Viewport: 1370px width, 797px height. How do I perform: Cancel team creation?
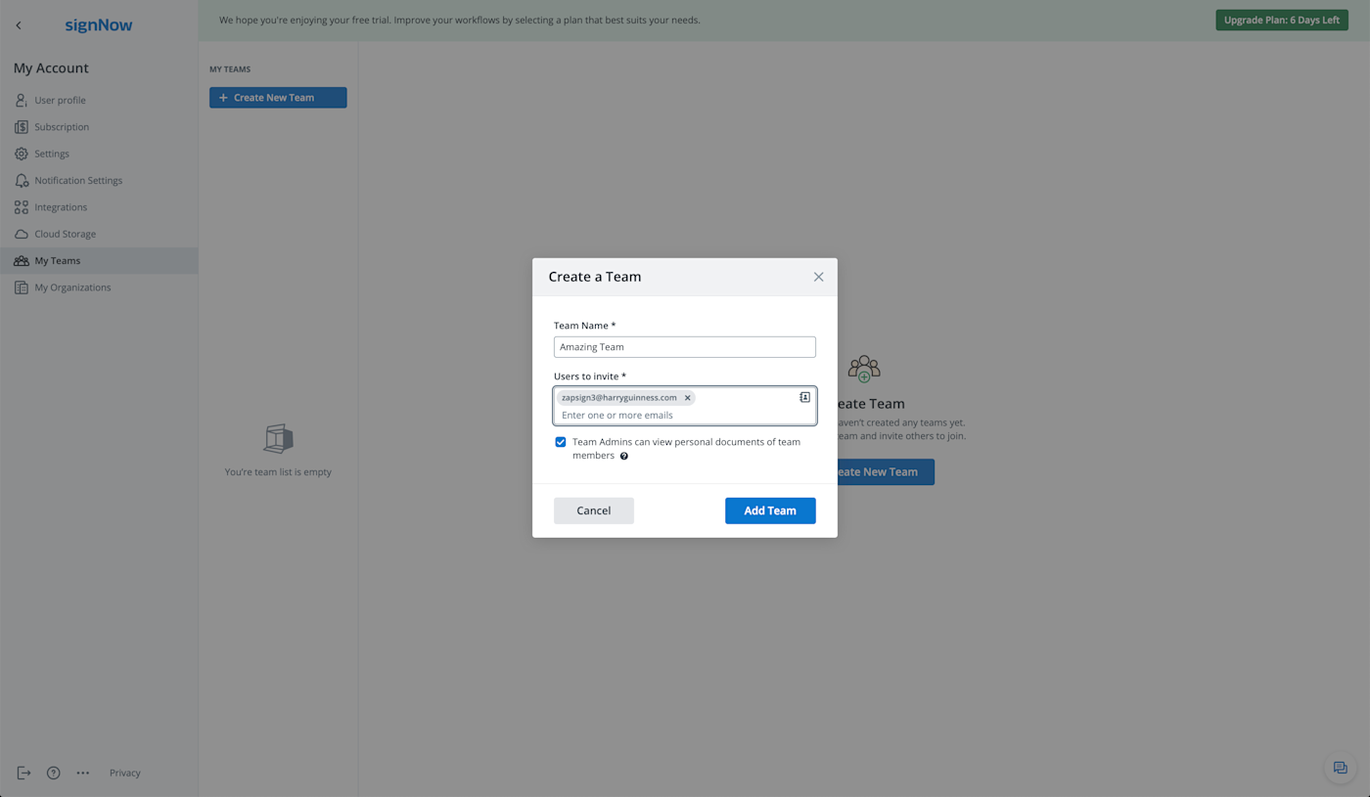[x=594, y=510]
